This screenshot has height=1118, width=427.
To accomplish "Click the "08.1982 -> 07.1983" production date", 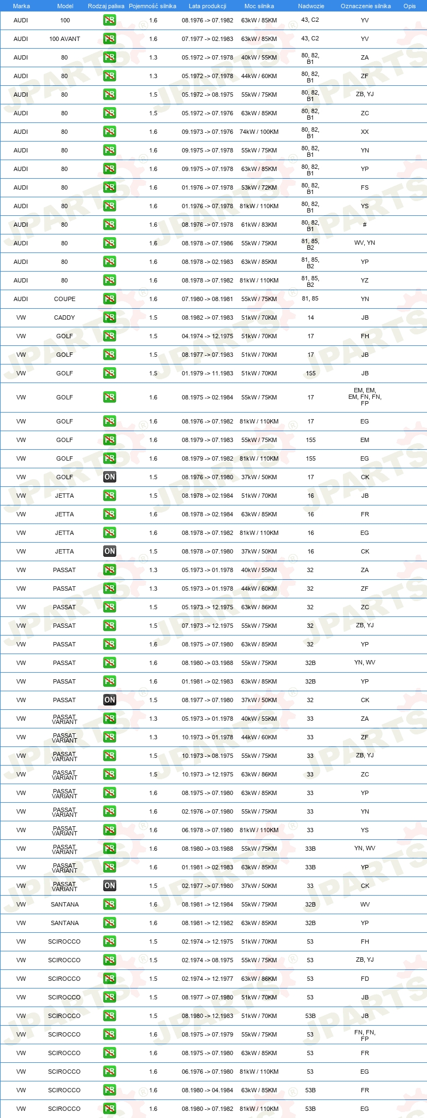I will click(207, 317).
